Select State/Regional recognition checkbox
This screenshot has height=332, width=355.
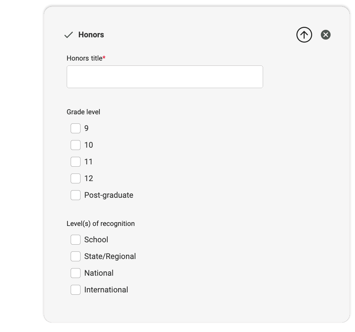pos(76,256)
